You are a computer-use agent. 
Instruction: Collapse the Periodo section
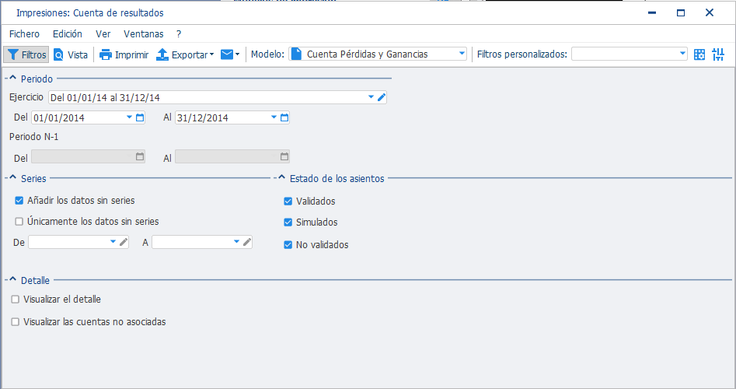(x=12, y=79)
